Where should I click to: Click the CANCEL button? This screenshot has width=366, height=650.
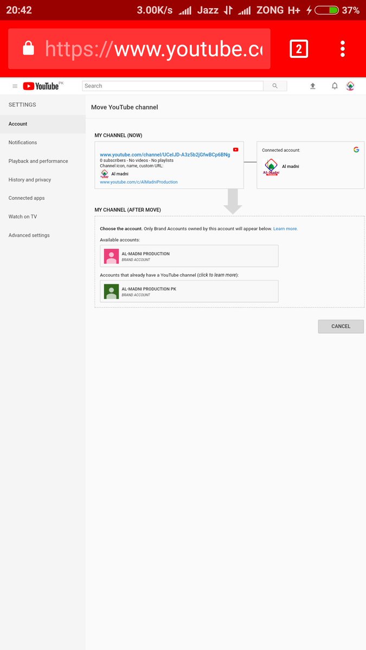[341, 326]
